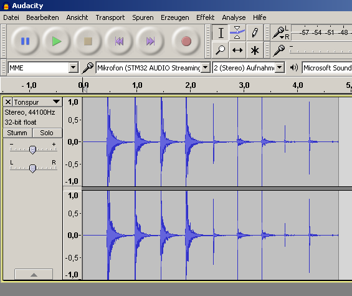Click the speaker icon beside Microsoft Sound

(293, 67)
